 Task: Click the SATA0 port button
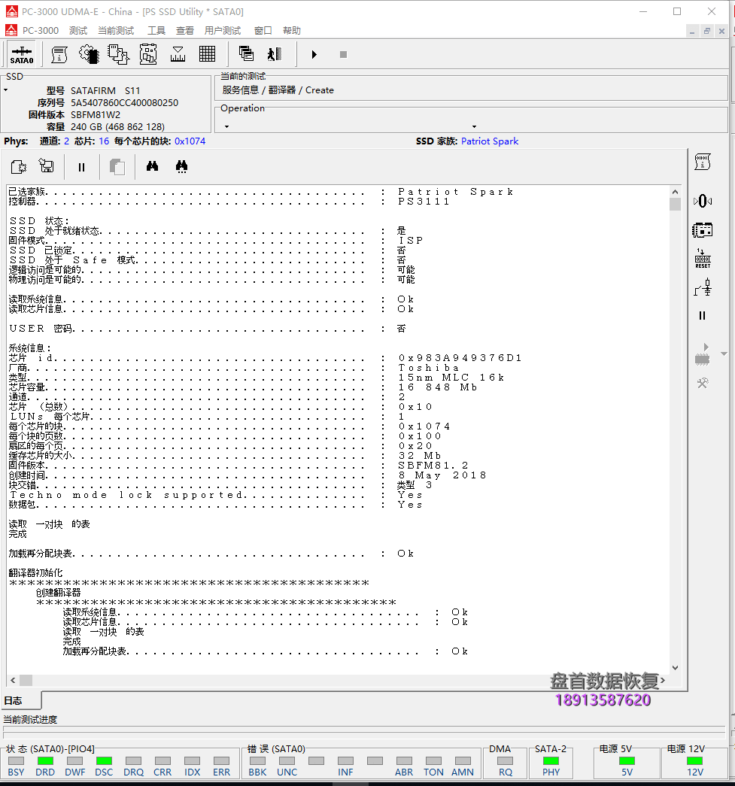pos(22,55)
